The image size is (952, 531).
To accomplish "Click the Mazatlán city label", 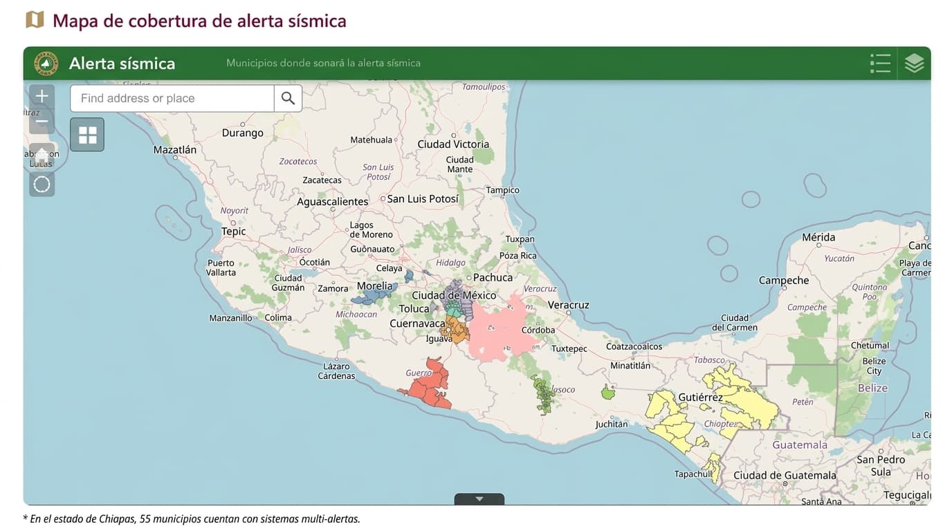I will pyautogui.click(x=175, y=149).
